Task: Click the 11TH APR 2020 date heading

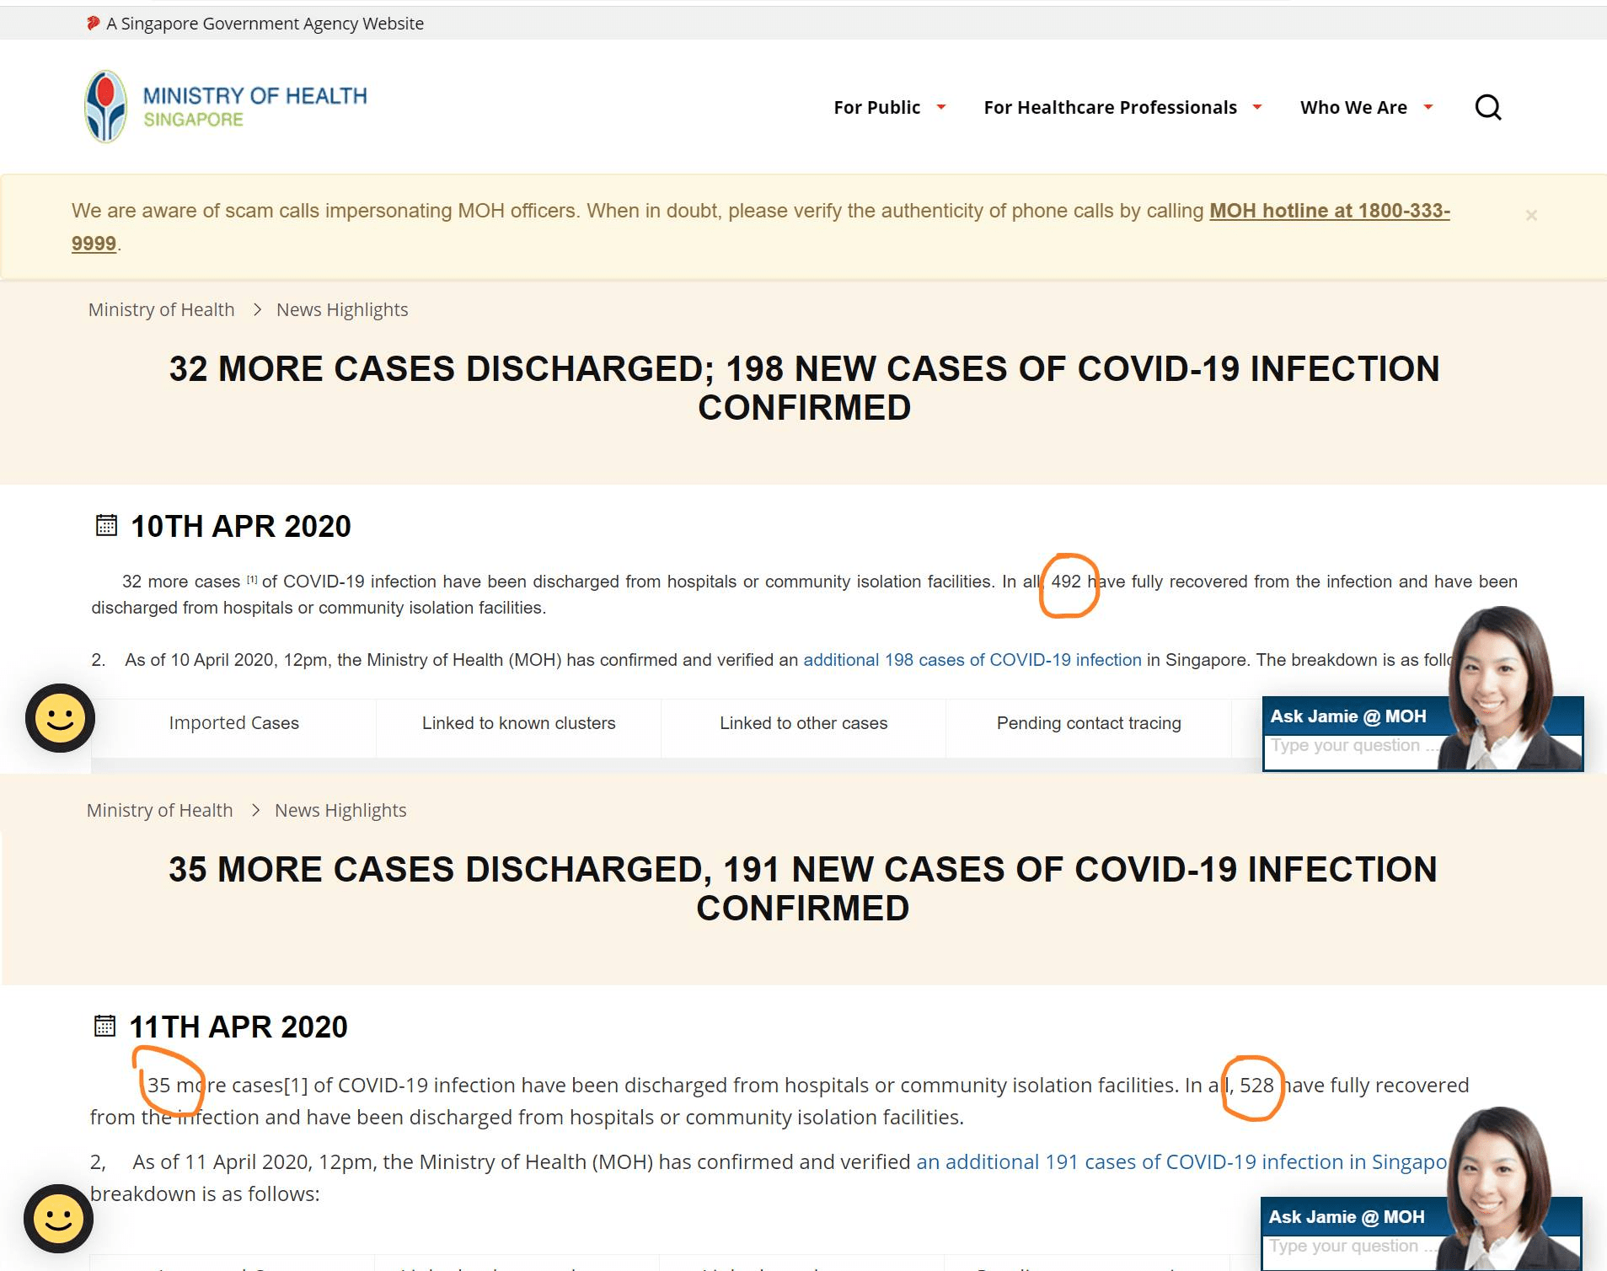Action: pyautogui.click(x=238, y=1027)
